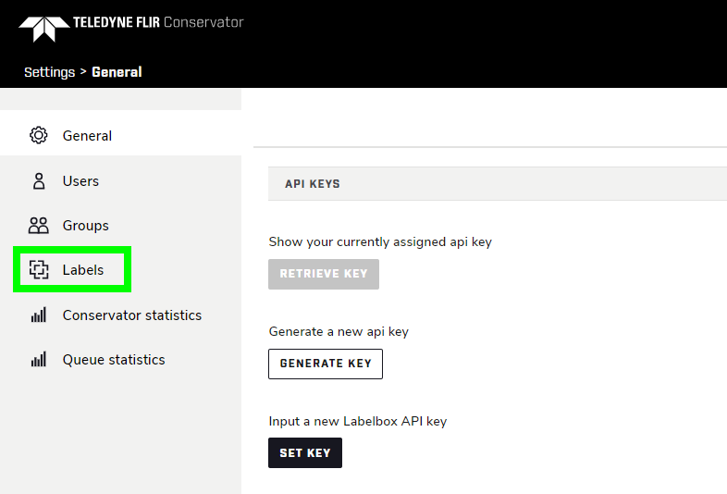Click the Teledyne FLIR logo icon
Screen dimensions: 727x494
click(x=43, y=28)
